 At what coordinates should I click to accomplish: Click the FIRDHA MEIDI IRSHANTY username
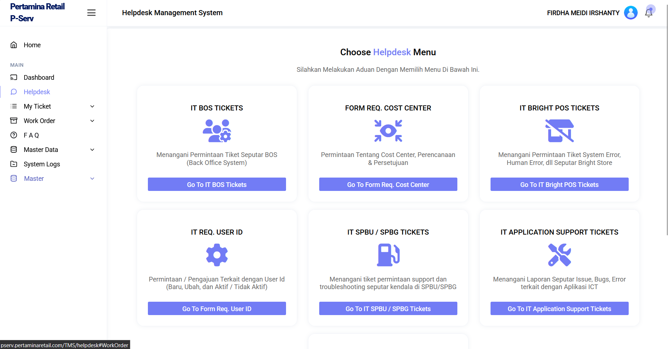[583, 13]
